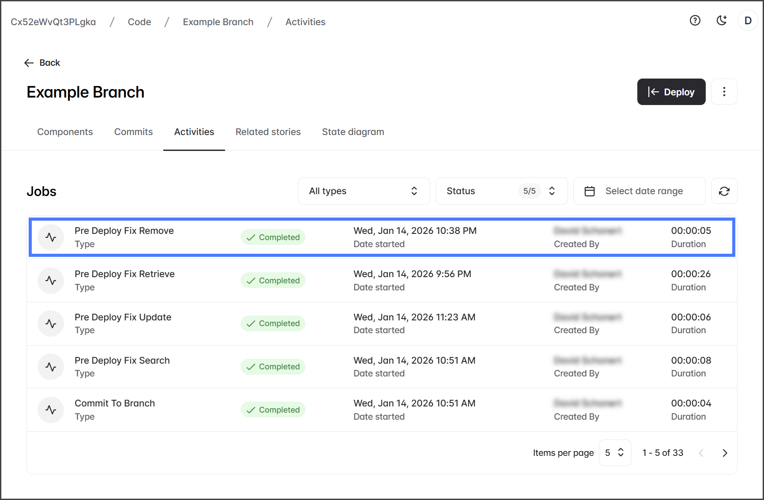Switch to the Commits tab

tap(133, 132)
